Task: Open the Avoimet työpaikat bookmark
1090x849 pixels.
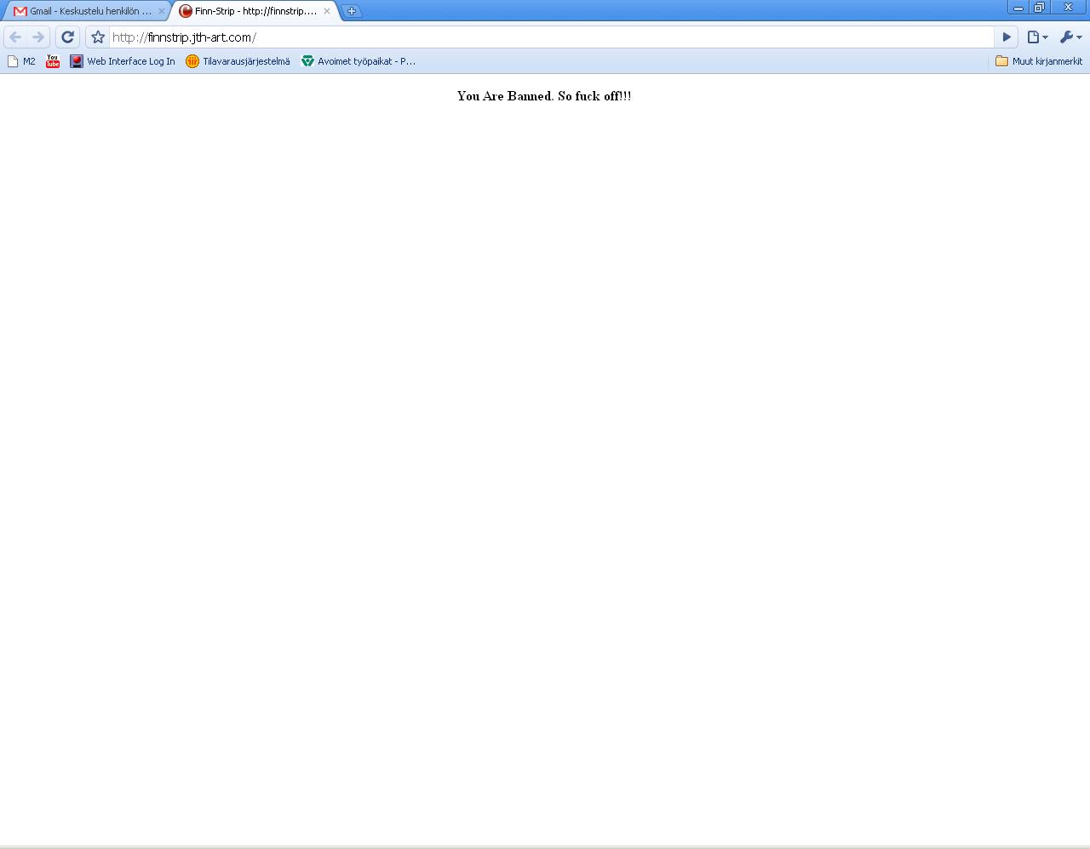Action: (x=359, y=61)
